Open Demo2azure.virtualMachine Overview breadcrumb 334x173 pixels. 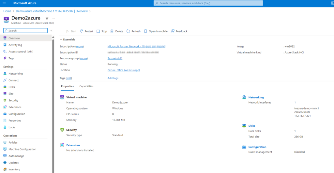pos(52,11)
